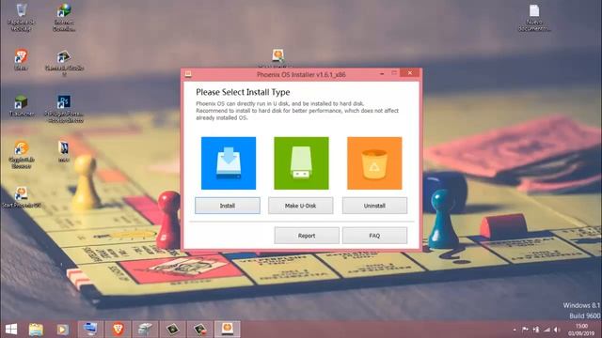Switch to Brave in the taskbar
The height and width of the screenshot is (338, 602).
(118, 330)
